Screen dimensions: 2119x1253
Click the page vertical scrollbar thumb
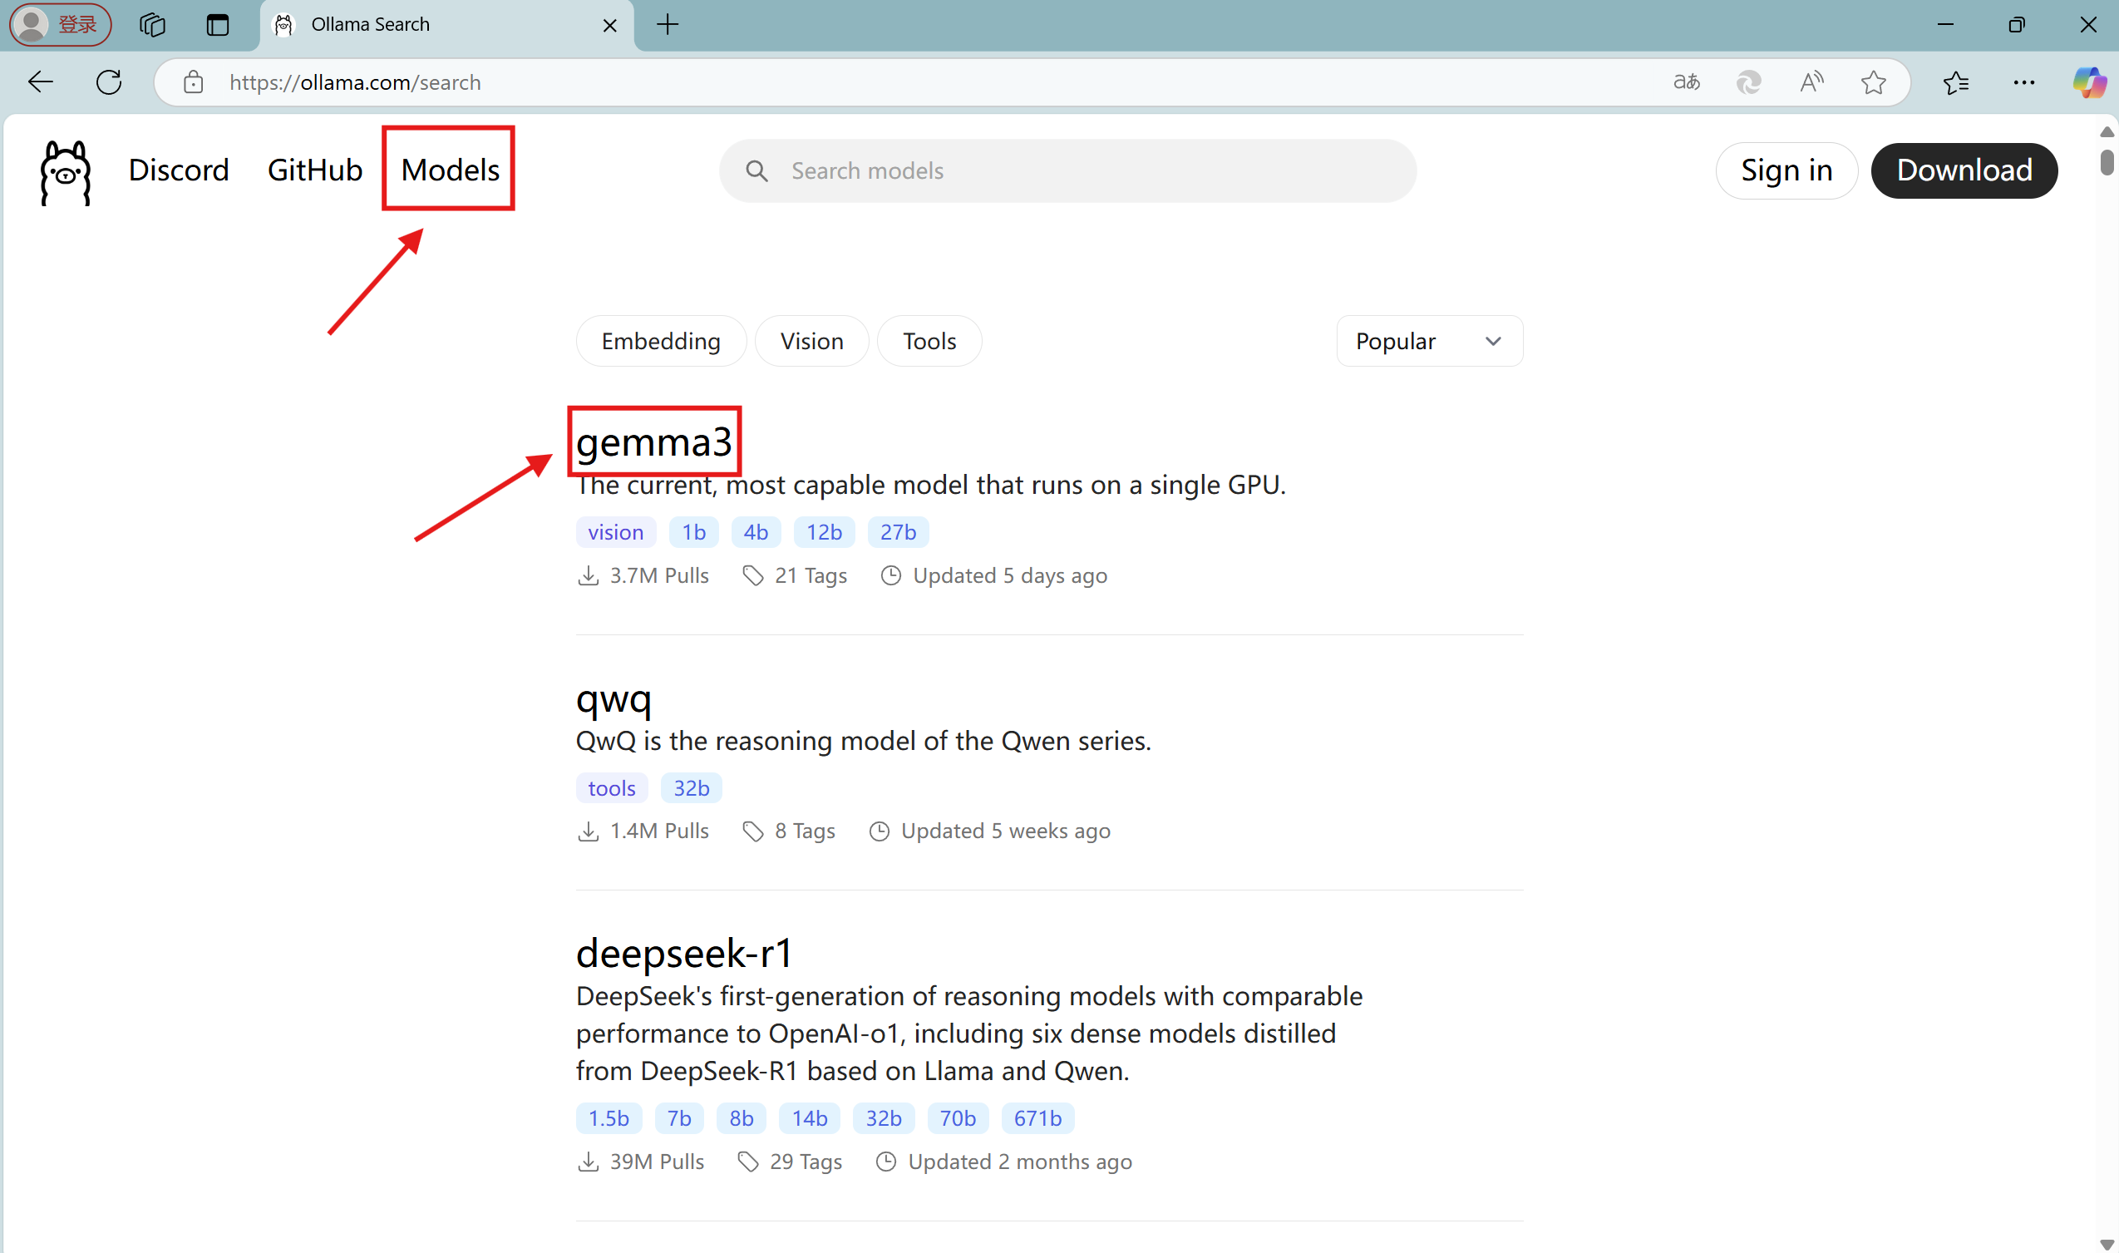point(2107,160)
